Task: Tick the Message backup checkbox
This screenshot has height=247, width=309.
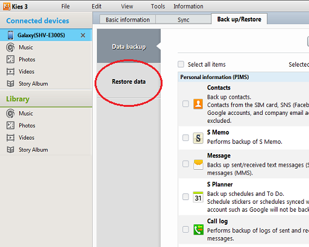Action: (185, 164)
